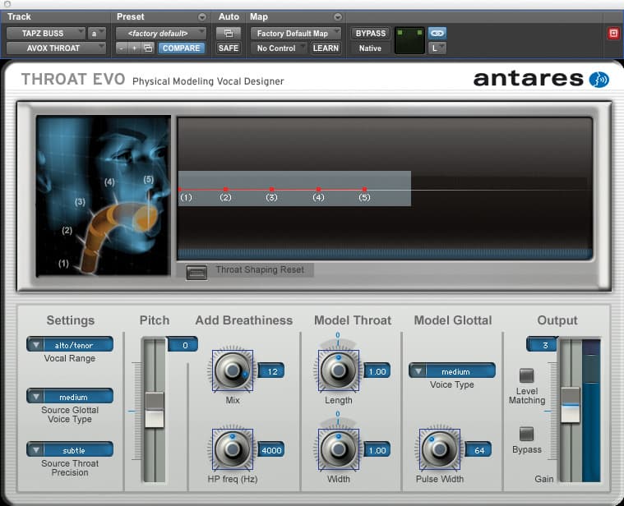Image resolution: width=624 pixels, height=506 pixels.
Task: Click throat point (1) on the graph
Action: click(180, 190)
